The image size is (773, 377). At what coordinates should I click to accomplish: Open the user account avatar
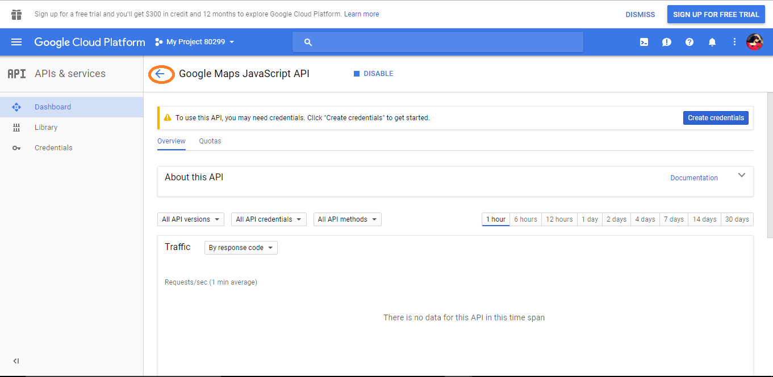[754, 42]
